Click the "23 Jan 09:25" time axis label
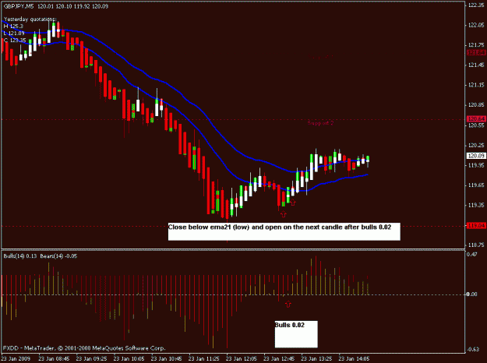The width and height of the screenshot is (487, 363). [x=92, y=358]
